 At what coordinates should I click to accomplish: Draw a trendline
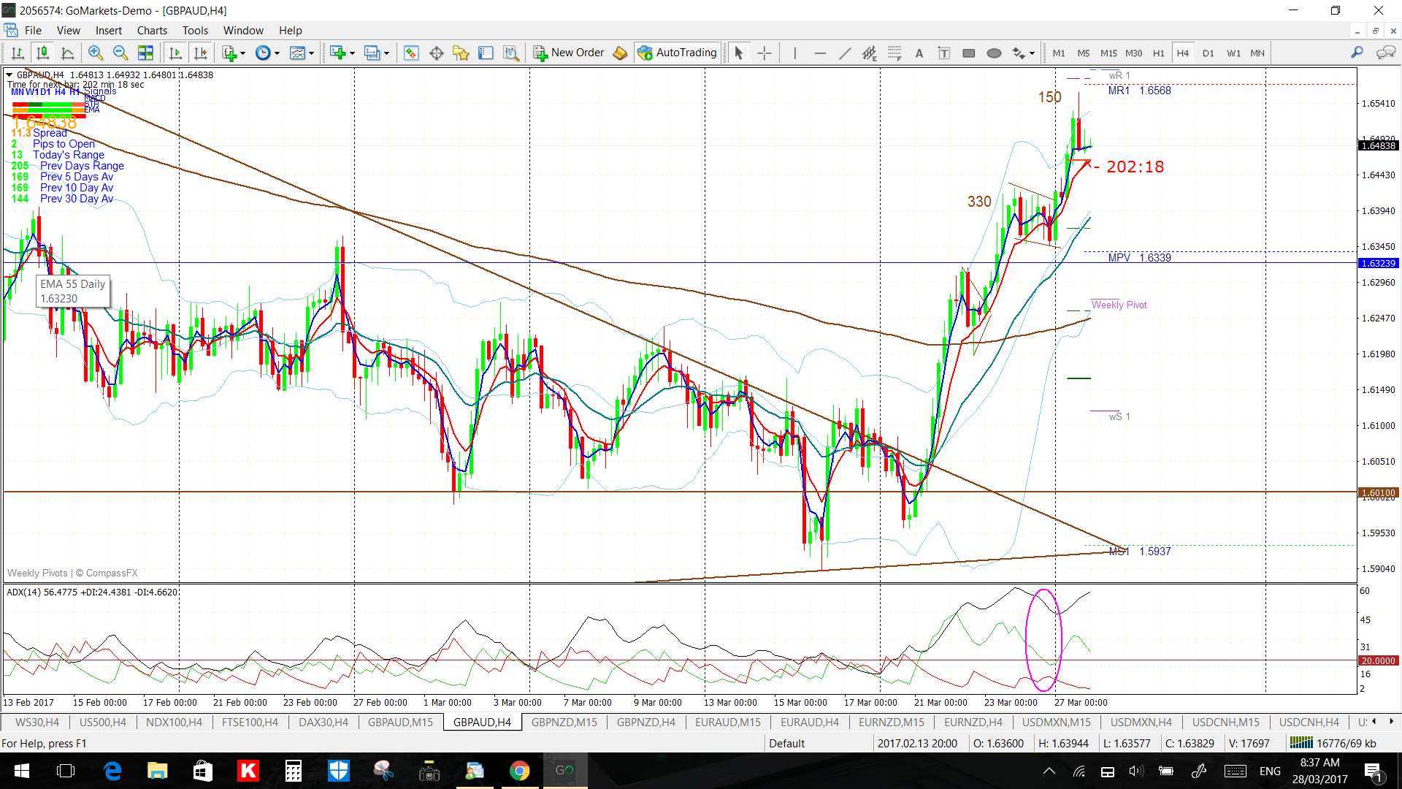pos(845,53)
